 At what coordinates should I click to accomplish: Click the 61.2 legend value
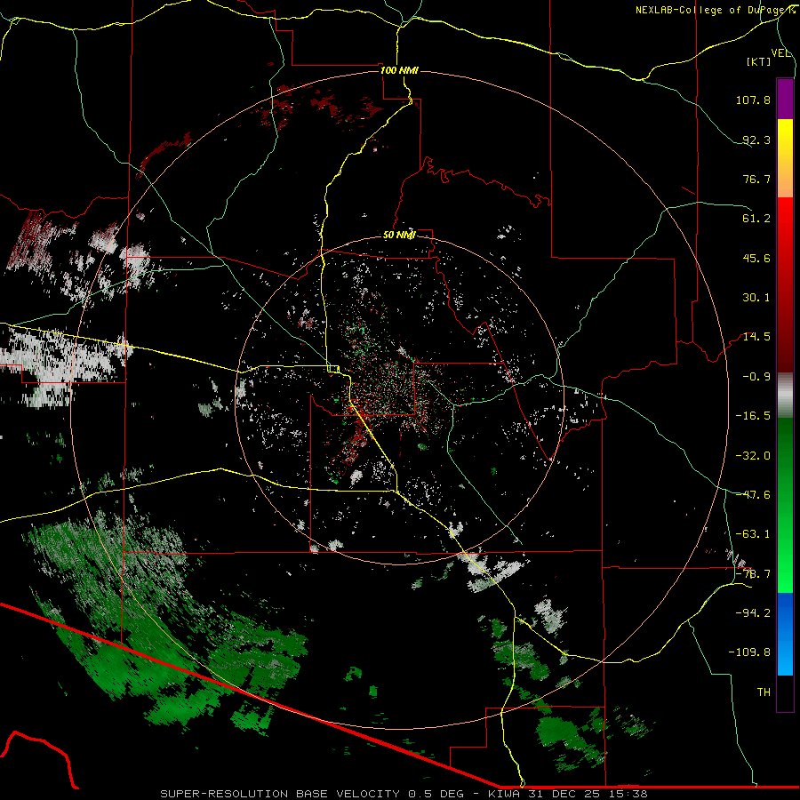tap(756, 219)
